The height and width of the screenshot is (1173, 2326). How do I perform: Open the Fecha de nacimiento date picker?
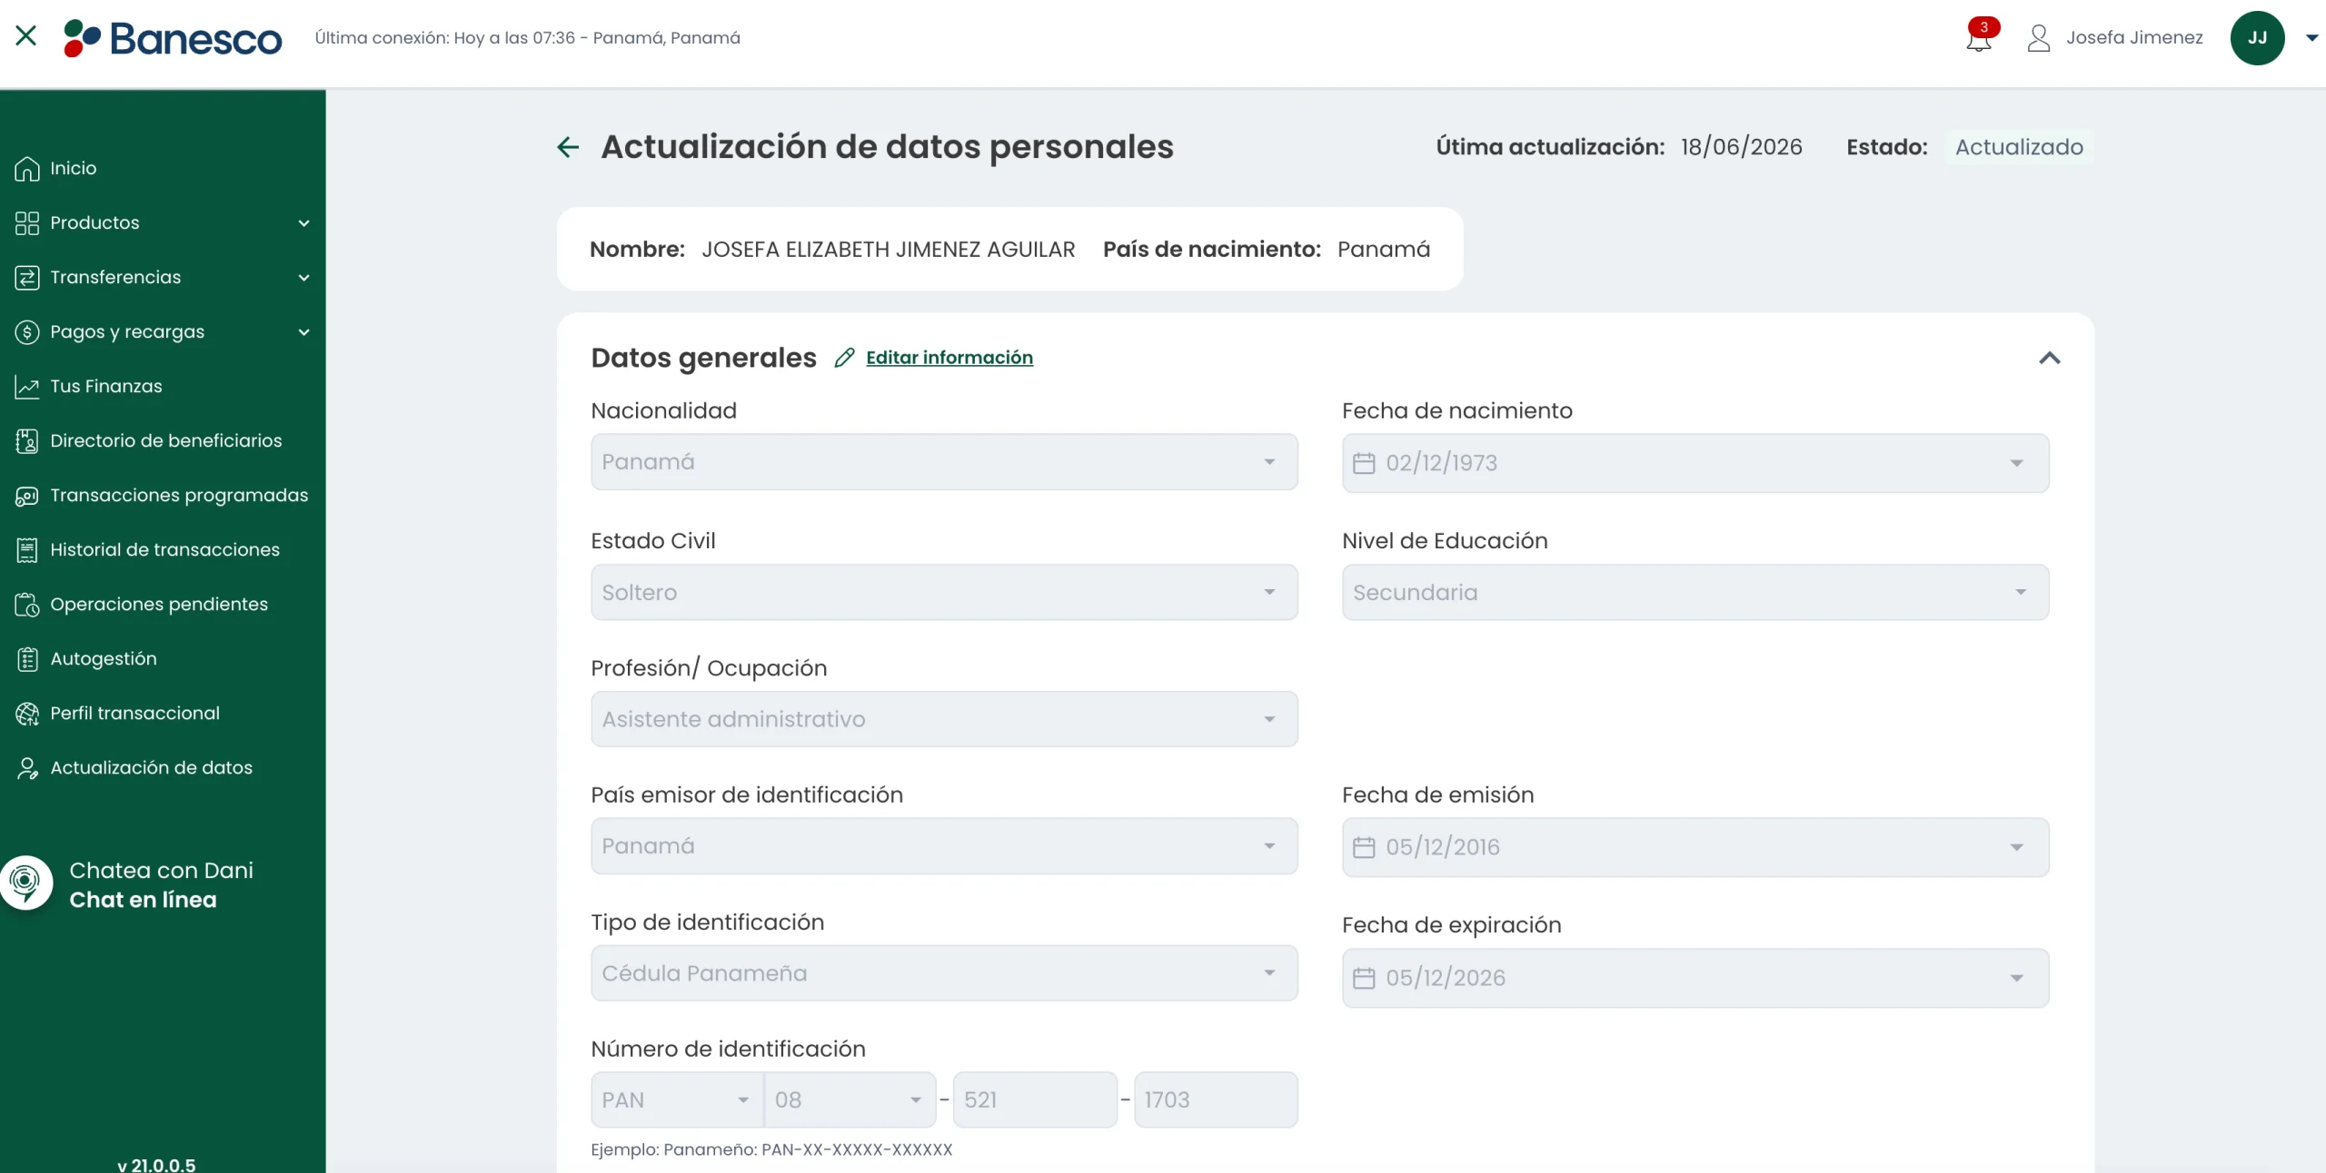[x=1695, y=463]
